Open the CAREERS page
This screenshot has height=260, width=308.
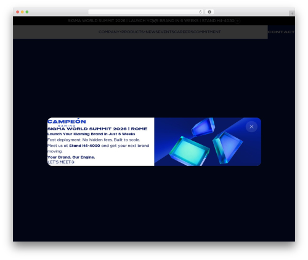[184, 32]
